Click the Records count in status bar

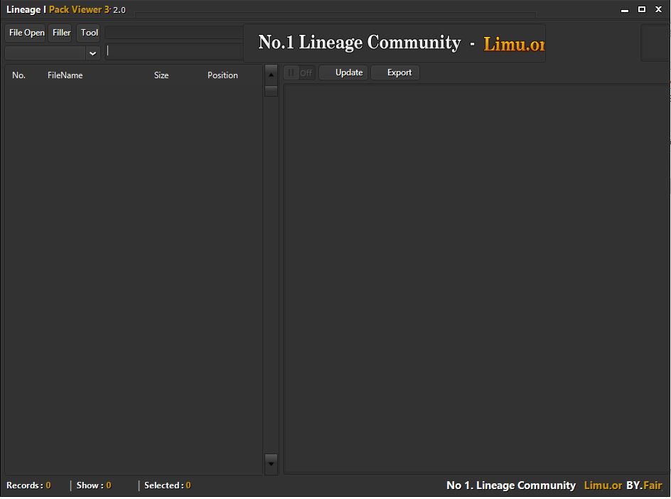[28, 485]
